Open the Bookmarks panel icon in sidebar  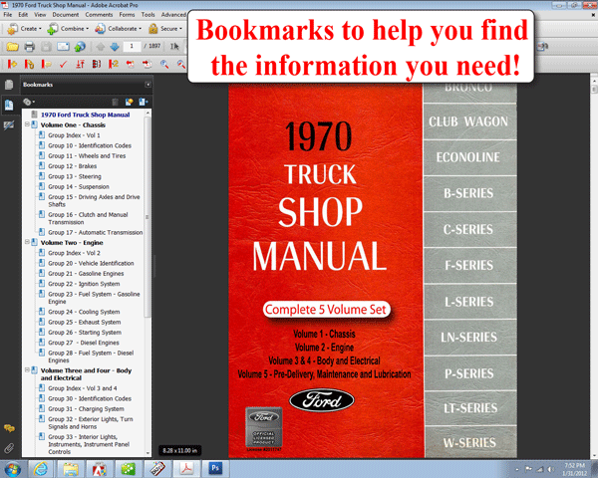tap(9, 105)
